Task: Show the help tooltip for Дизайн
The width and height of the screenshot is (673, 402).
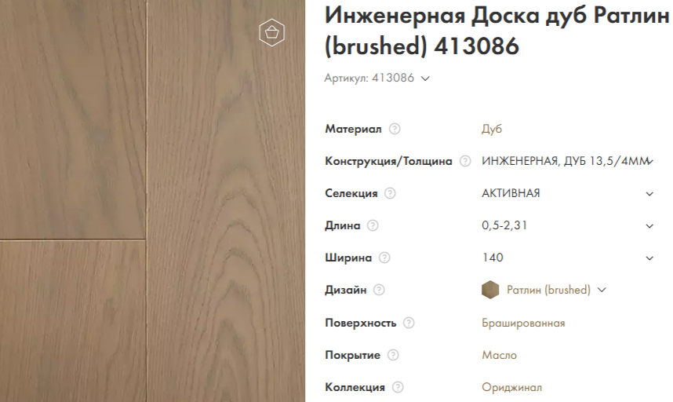Action: click(x=379, y=290)
